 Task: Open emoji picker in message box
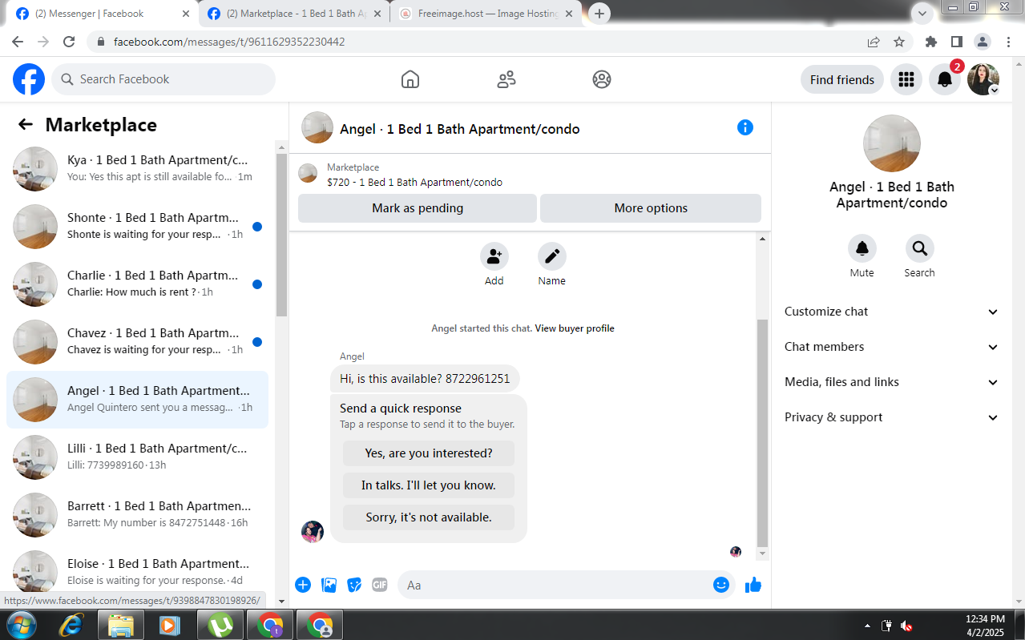[x=721, y=585]
